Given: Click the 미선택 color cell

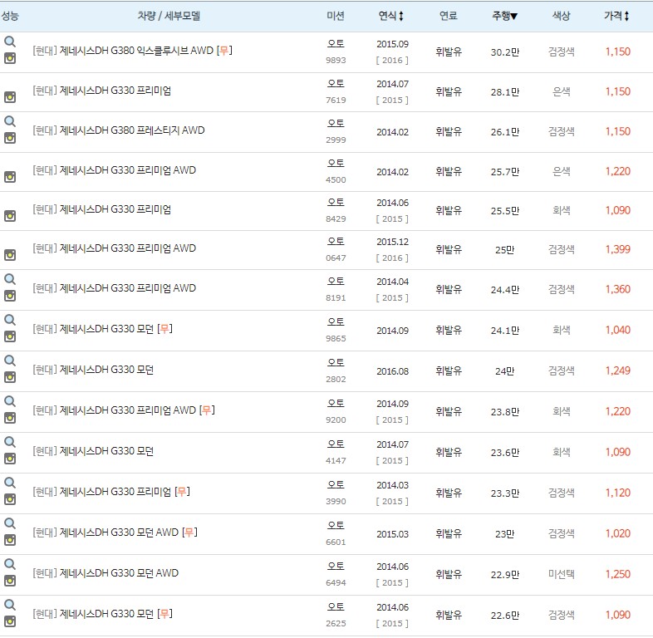Looking at the screenshot, I should coord(562,574).
